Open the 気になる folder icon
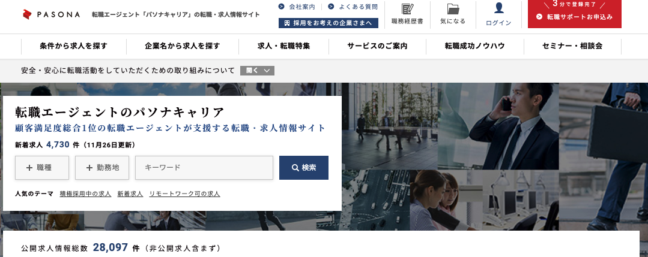The image size is (648, 257). tap(453, 8)
